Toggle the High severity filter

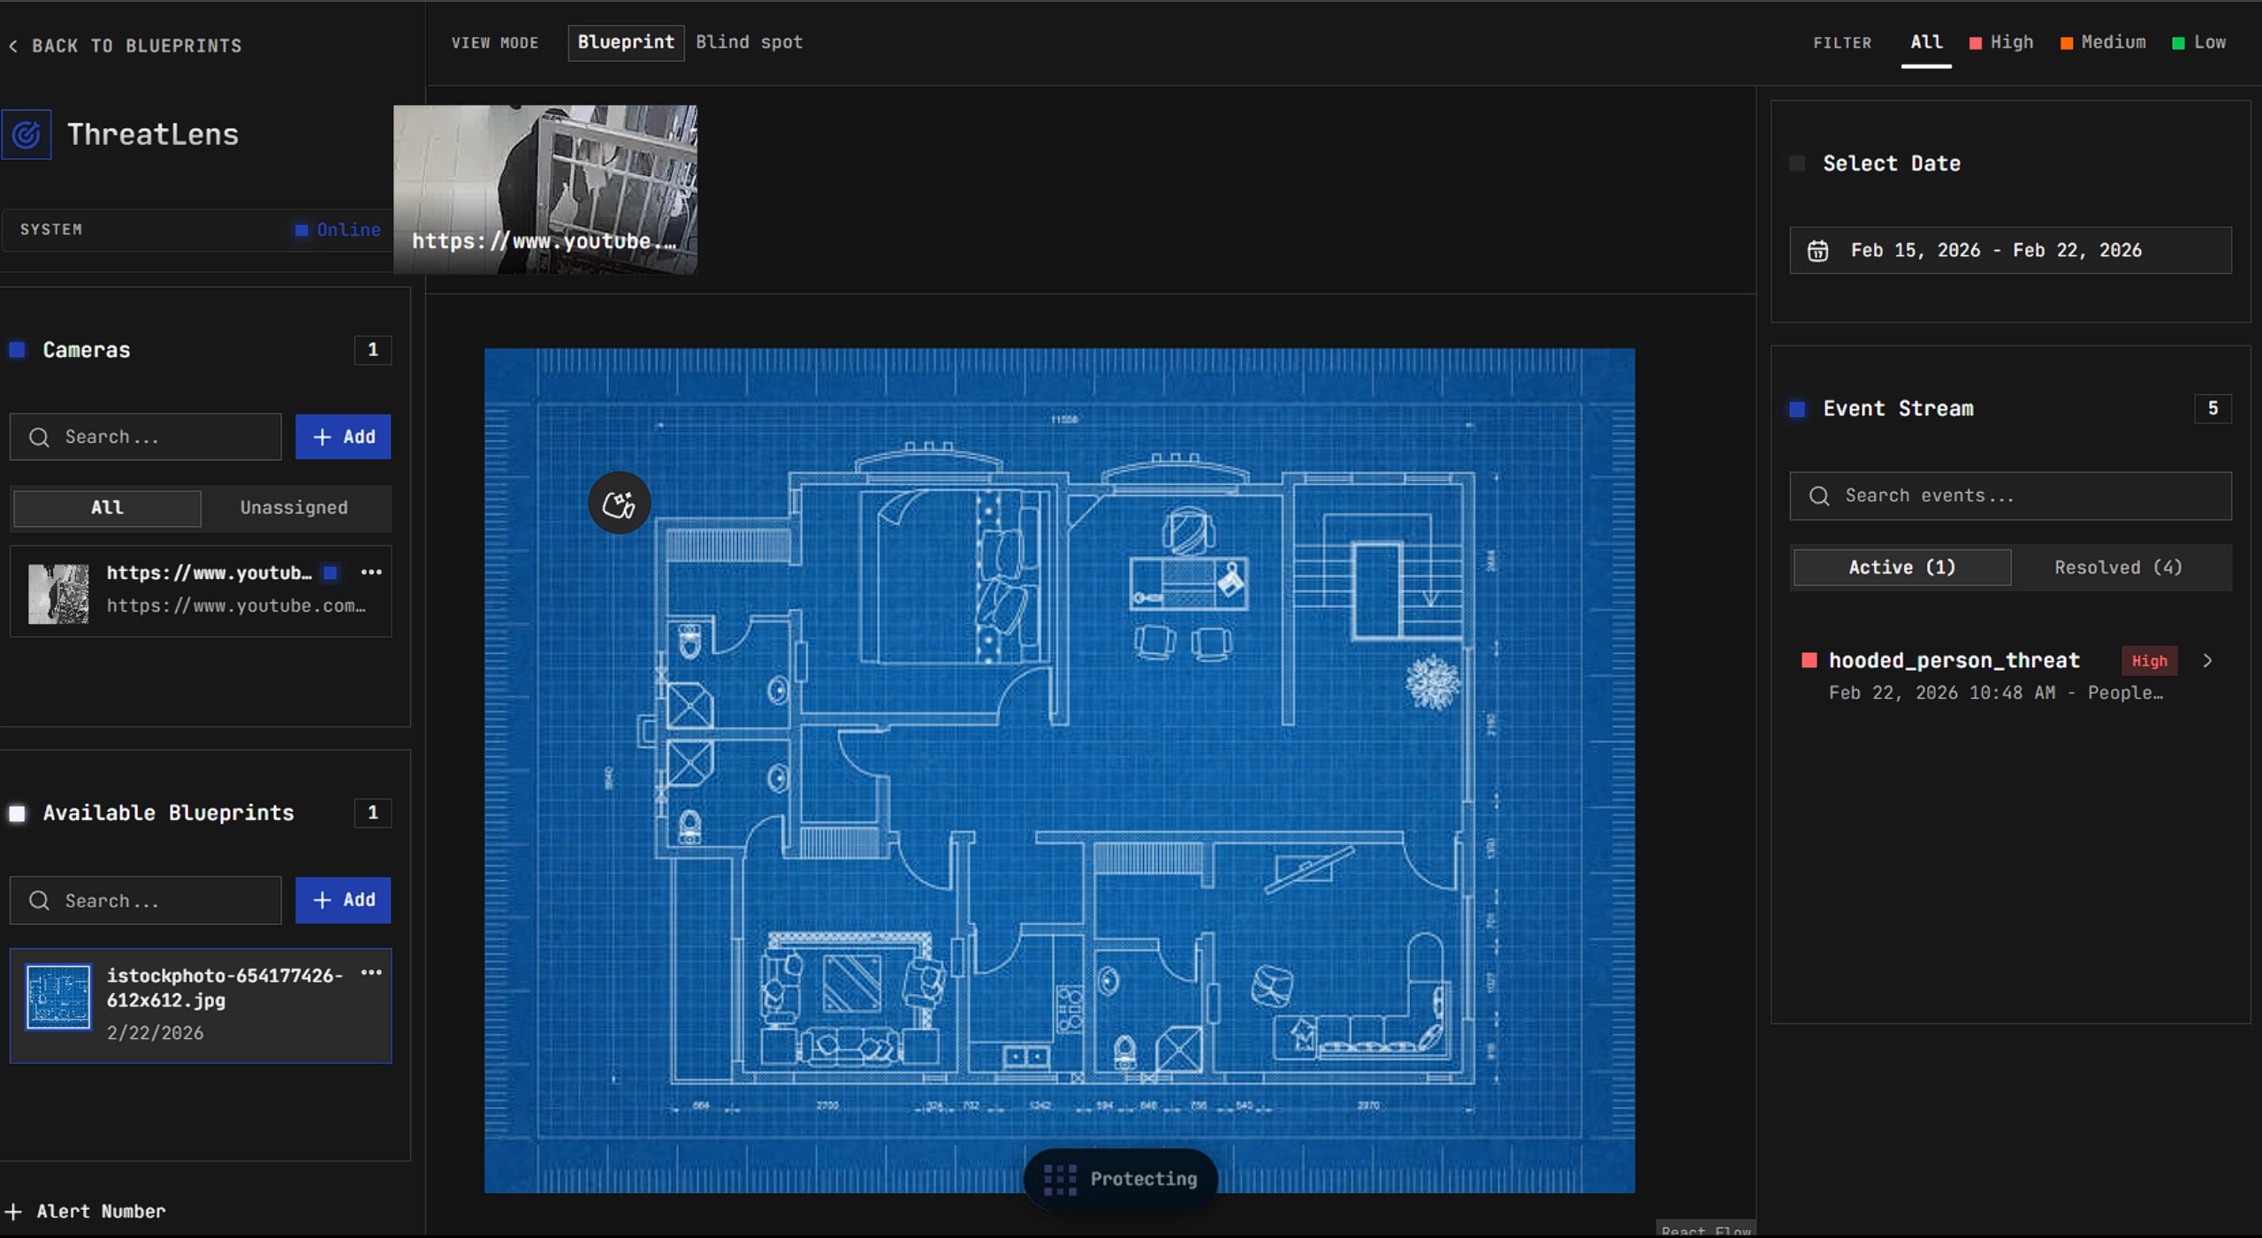click(2002, 42)
